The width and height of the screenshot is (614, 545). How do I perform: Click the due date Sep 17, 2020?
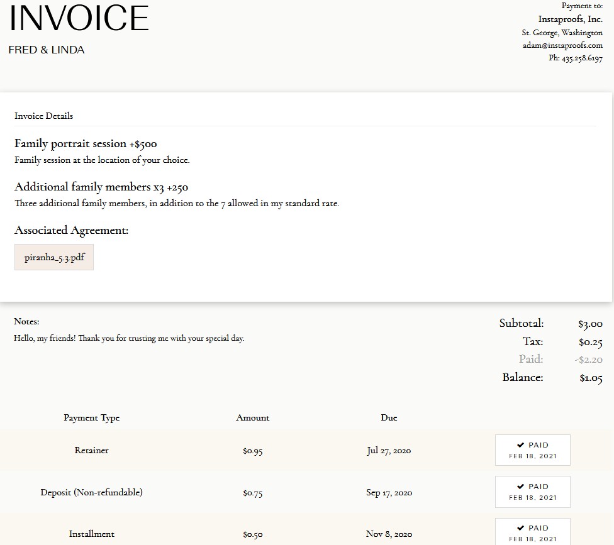point(389,493)
